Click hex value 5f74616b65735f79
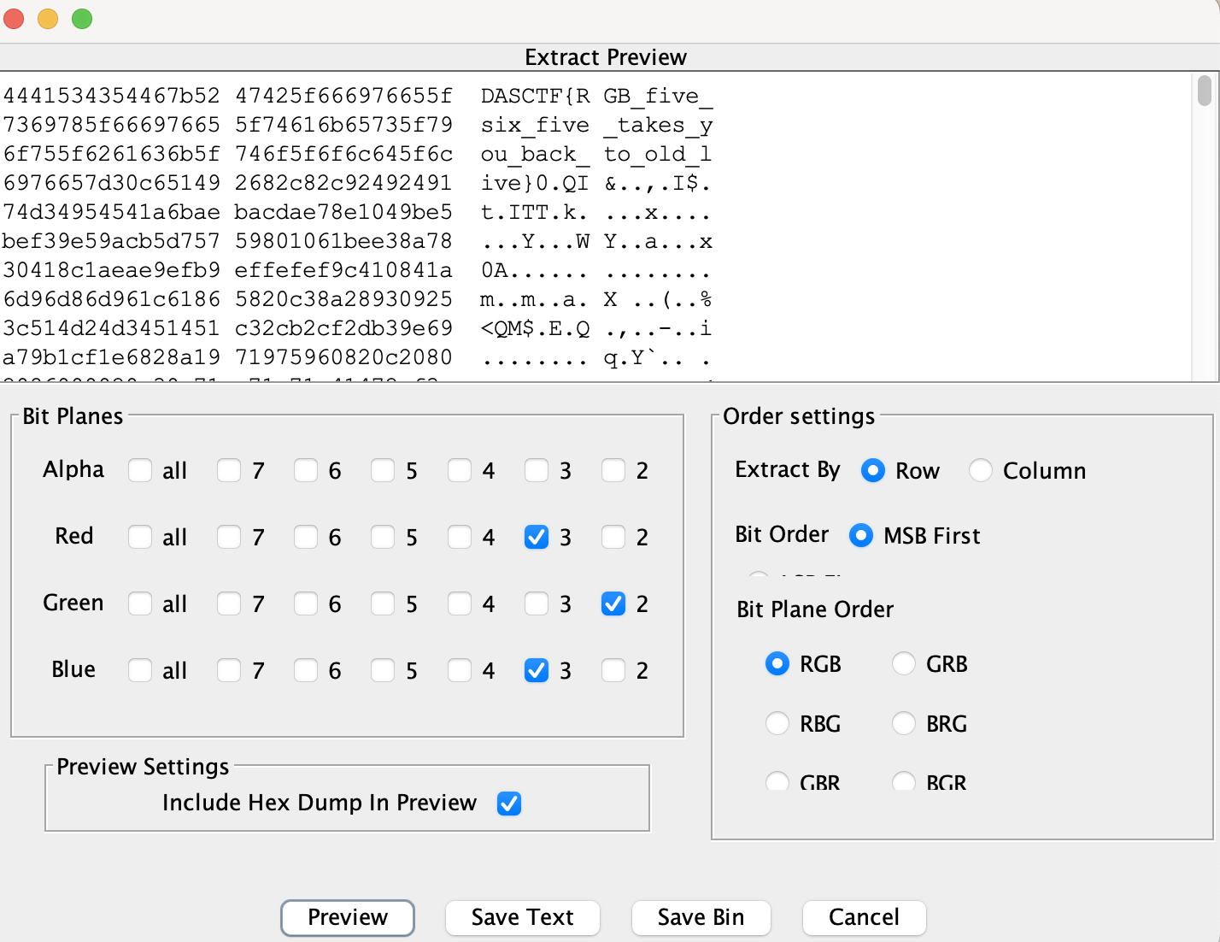Screen dimensions: 1220x942 coord(344,125)
